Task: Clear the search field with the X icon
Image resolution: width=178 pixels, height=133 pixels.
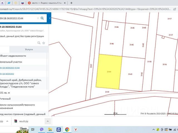Action: tap(38, 18)
